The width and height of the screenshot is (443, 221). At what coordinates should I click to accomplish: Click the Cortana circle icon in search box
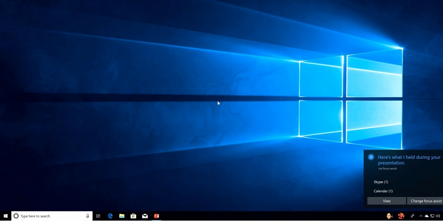point(16,216)
